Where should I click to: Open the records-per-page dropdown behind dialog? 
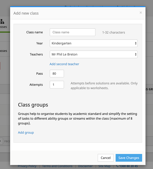2,141
